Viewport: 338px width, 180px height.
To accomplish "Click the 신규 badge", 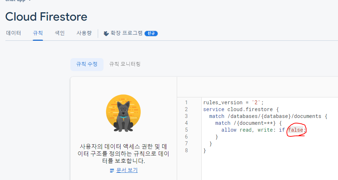I will pos(151,34).
